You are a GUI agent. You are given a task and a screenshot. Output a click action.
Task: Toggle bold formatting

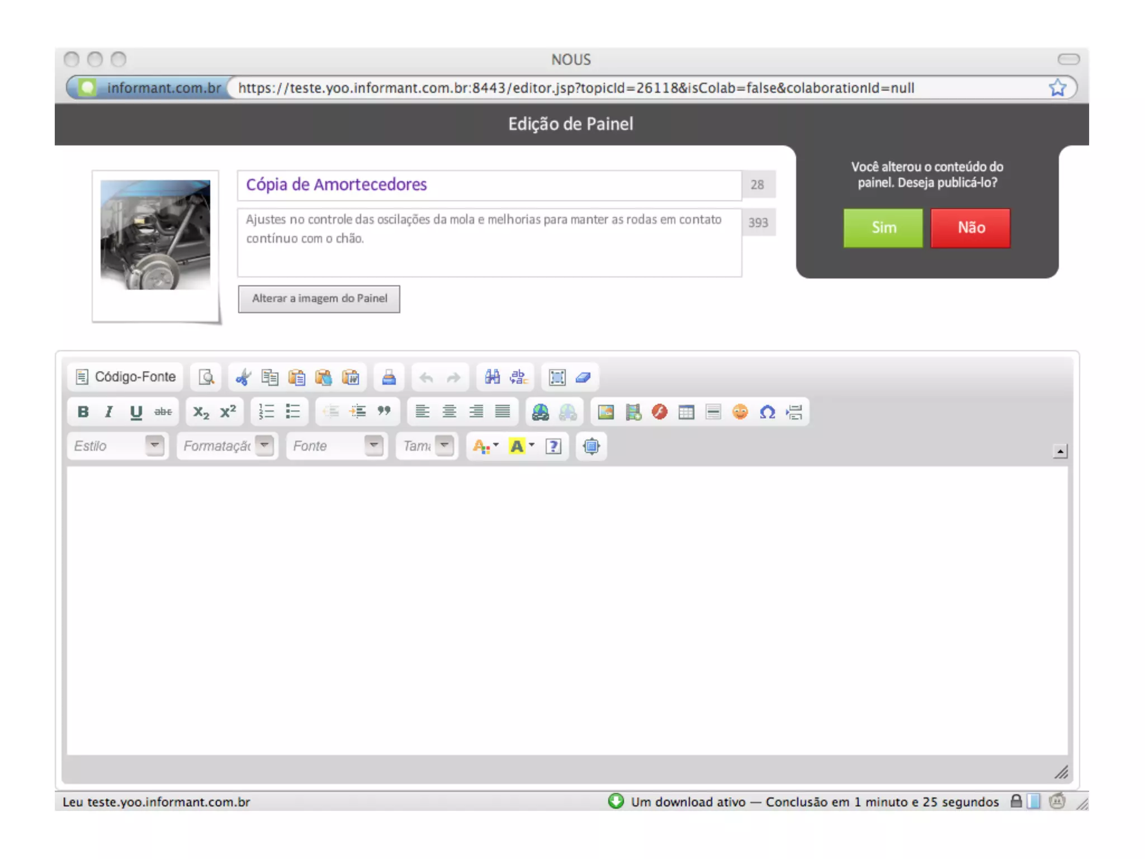(83, 412)
